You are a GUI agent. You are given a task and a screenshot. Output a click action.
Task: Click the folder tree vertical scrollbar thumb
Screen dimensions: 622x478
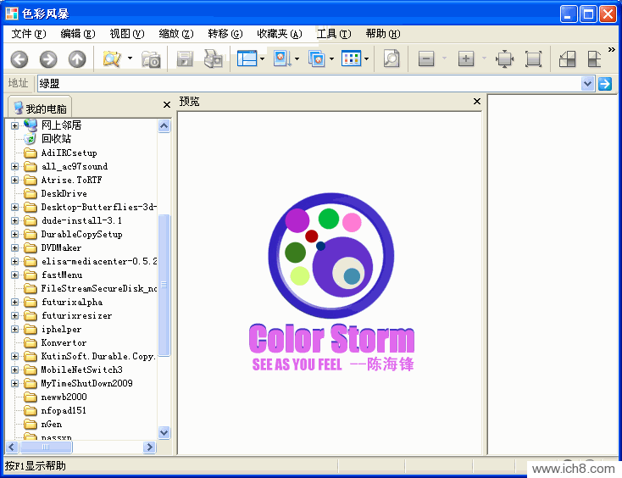click(164, 285)
